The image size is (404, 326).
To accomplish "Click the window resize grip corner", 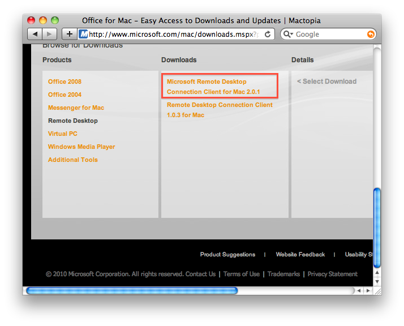I will (x=377, y=291).
